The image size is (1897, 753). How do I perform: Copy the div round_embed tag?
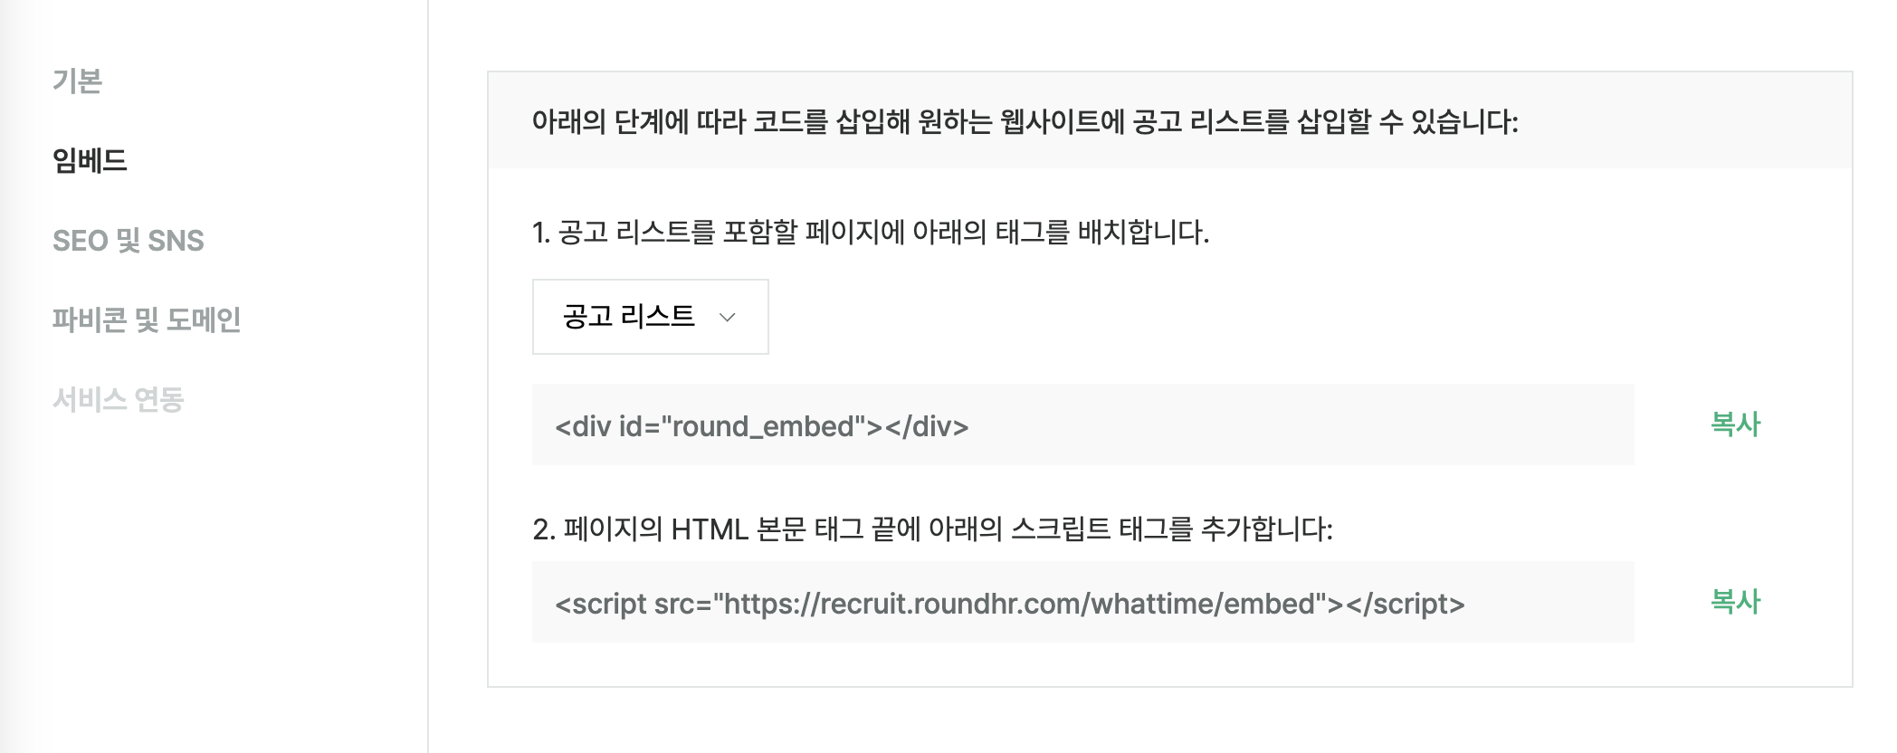pyautogui.click(x=1734, y=424)
